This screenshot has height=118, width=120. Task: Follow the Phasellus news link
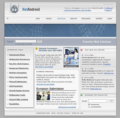[x=107, y=64]
